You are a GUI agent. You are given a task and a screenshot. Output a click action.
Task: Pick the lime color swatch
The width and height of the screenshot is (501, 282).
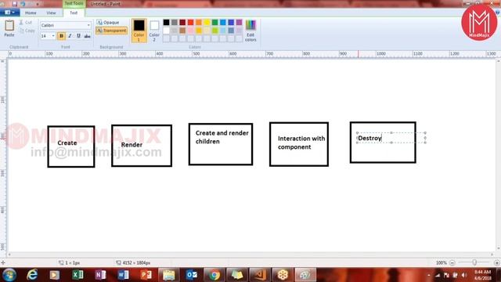click(x=214, y=31)
